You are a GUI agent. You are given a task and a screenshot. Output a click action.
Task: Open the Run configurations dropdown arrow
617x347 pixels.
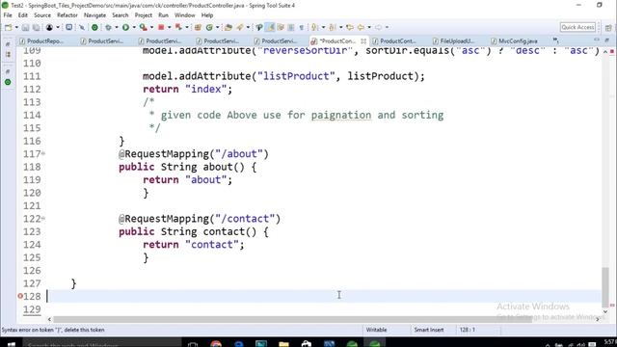pos(134,27)
